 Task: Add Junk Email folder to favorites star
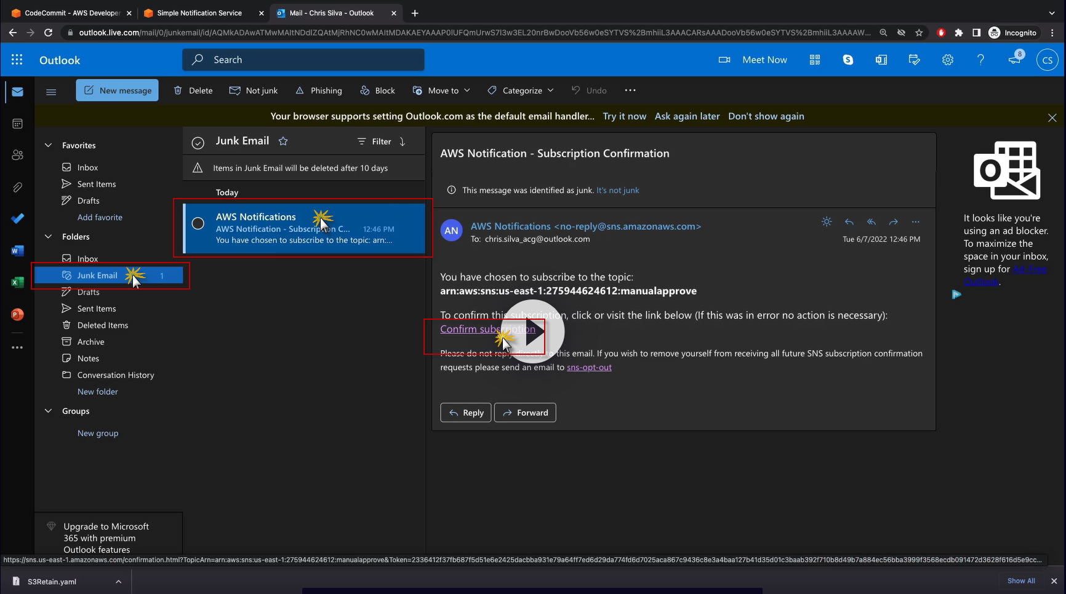tap(283, 141)
